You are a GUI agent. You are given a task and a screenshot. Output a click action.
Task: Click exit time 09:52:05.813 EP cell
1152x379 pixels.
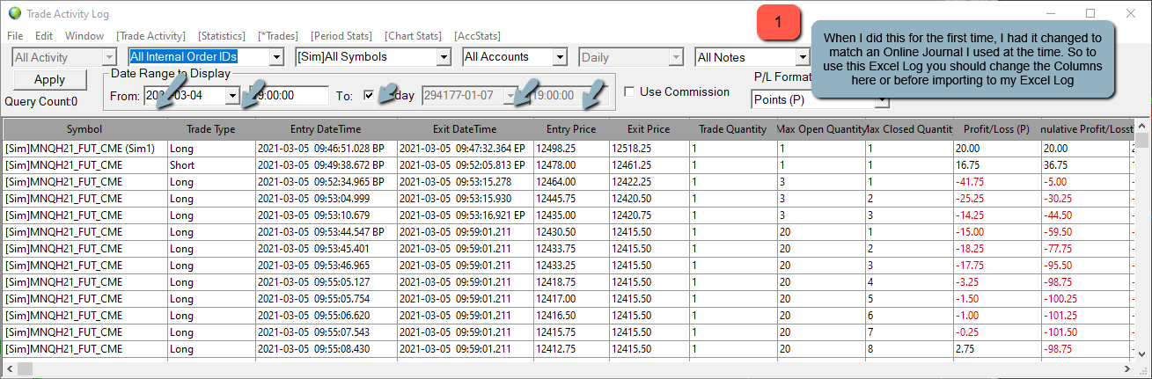465,165
